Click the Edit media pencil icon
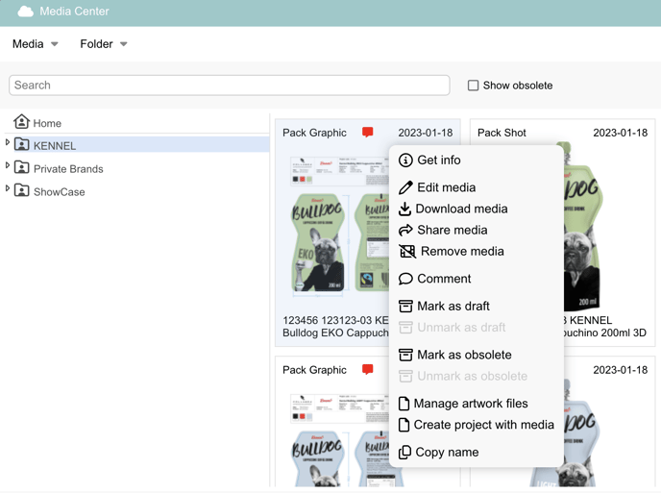The width and height of the screenshot is (661, 493). pos(405,187)
